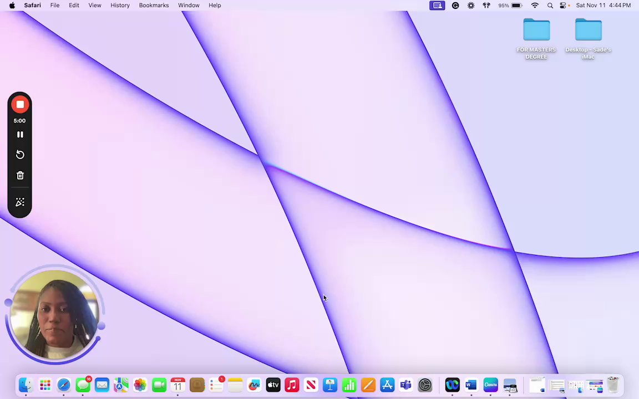
Task: Open Finder from the Dock
Action: pyautogui.click(x=26, y=385)
